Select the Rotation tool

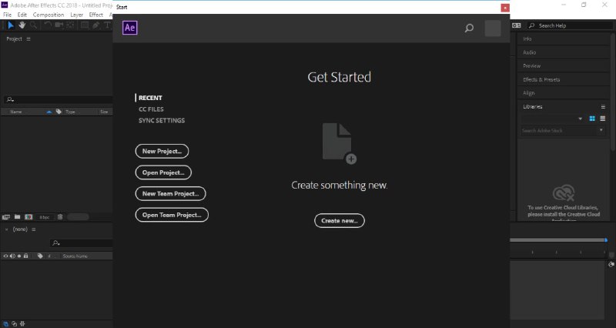point(48,25)
